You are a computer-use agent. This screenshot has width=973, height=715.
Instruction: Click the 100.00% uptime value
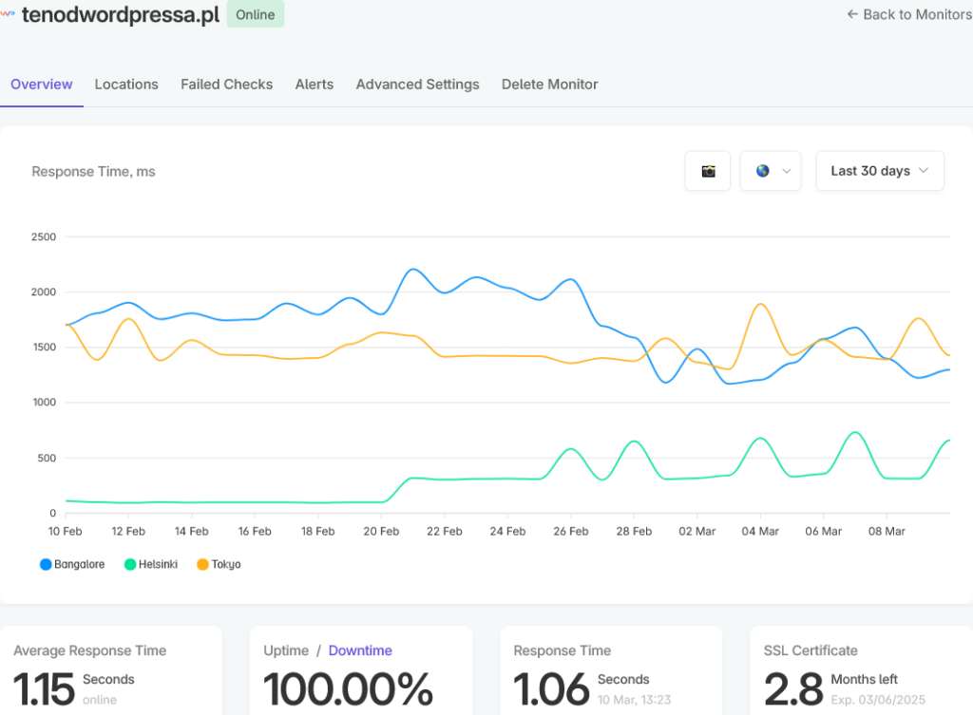pos(348,689)
